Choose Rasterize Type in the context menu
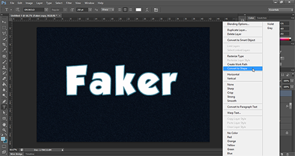Viewport: 295px width, 156px height. [x=235, y=56]
